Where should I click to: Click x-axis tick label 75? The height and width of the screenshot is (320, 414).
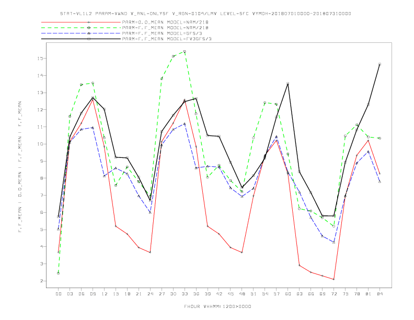pyautogui.click(x=345, y=294)
